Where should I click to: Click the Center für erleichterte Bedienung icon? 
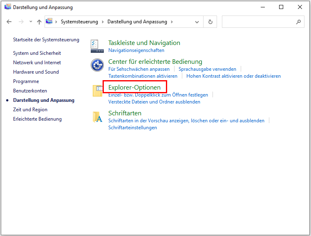point(97,65)
